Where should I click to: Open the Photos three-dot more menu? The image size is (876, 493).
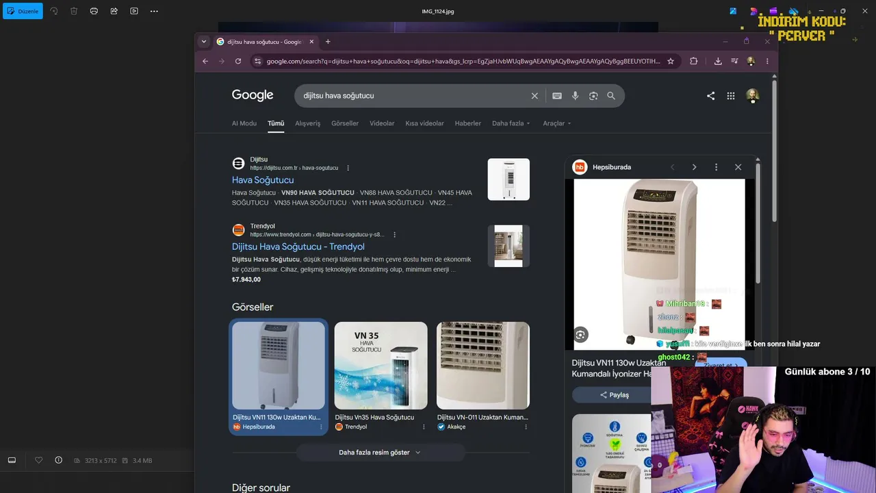[x=154, y=11]
